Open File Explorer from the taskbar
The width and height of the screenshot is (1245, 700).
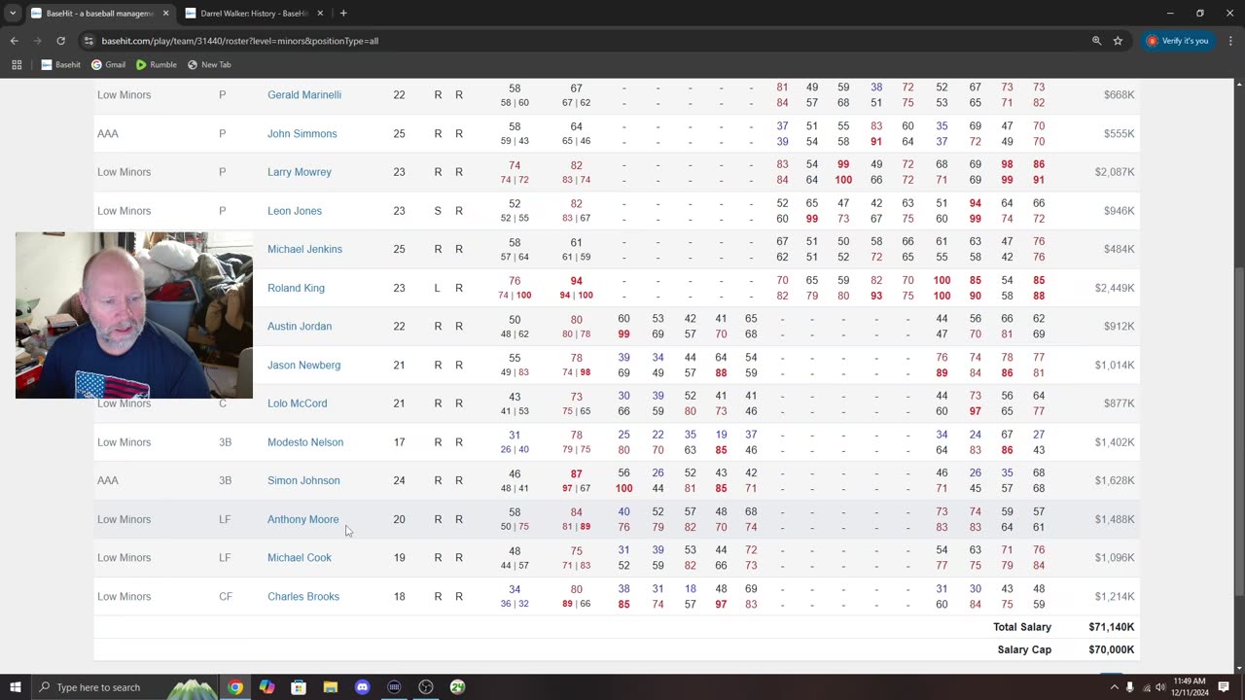(331, 687)
